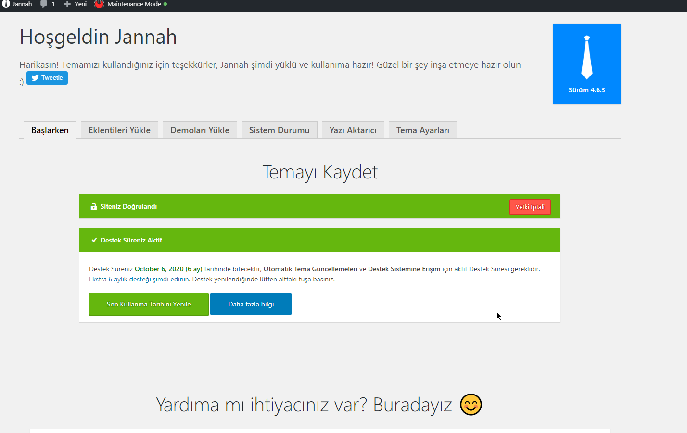
Task: Click the October 6, 2020 (6 ay) date
Action: [x=168, y=269]
